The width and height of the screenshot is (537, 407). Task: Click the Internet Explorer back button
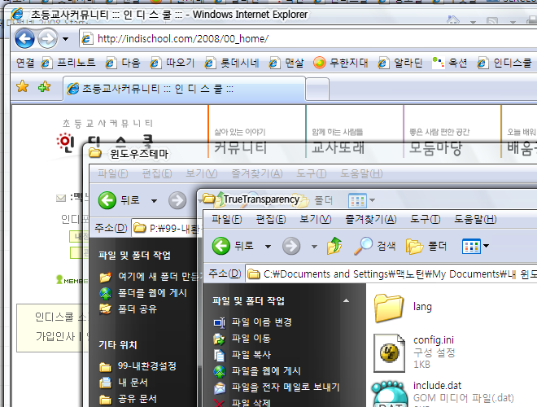[x=24, y=39]
